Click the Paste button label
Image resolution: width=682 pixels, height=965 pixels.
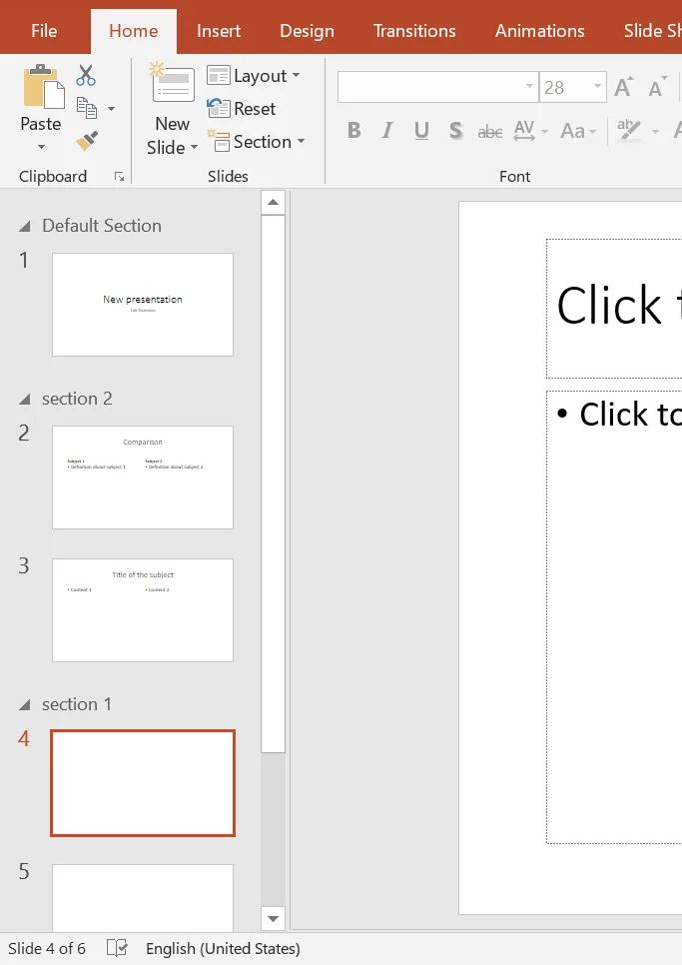[x=41, y=124]
